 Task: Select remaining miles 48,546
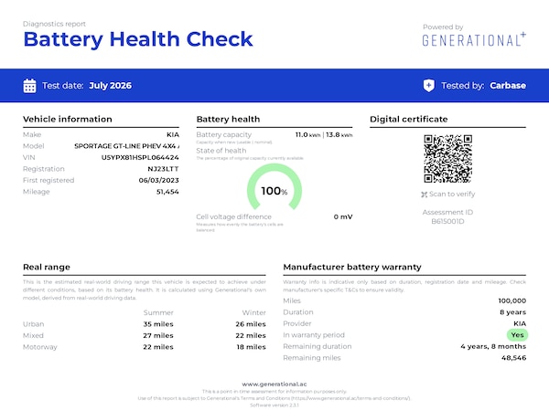[514, 358]
